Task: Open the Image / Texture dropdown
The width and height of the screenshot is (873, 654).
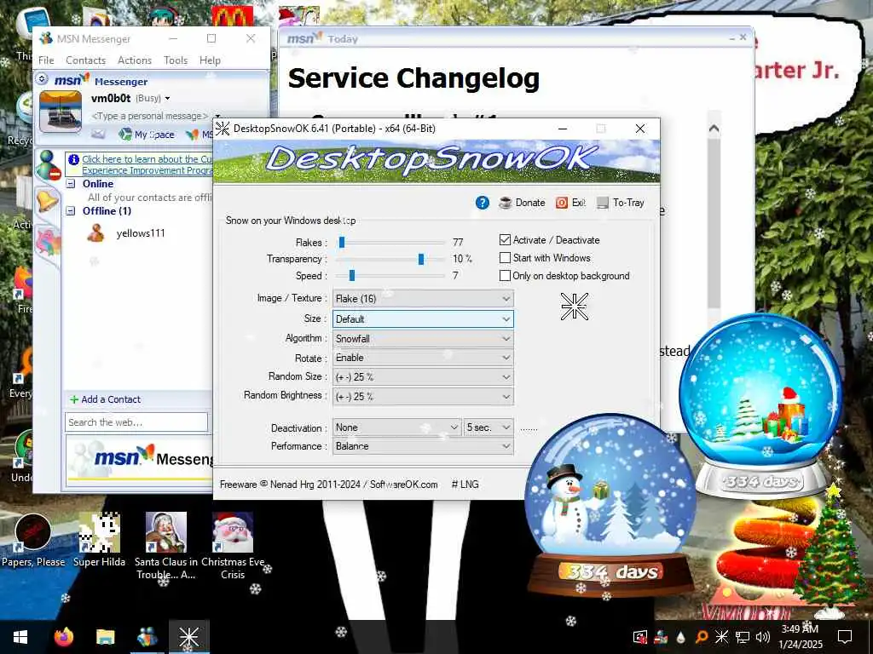Action: [423, 299]
